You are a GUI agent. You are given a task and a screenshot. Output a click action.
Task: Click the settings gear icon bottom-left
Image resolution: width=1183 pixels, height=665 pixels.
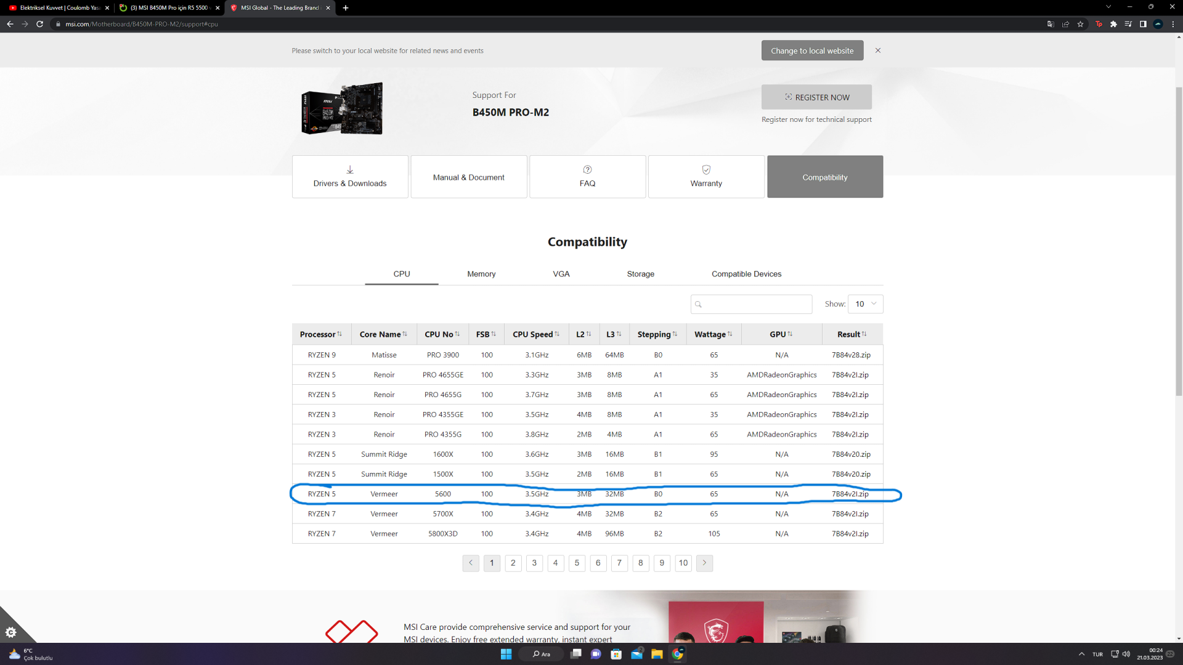[10, 632]
